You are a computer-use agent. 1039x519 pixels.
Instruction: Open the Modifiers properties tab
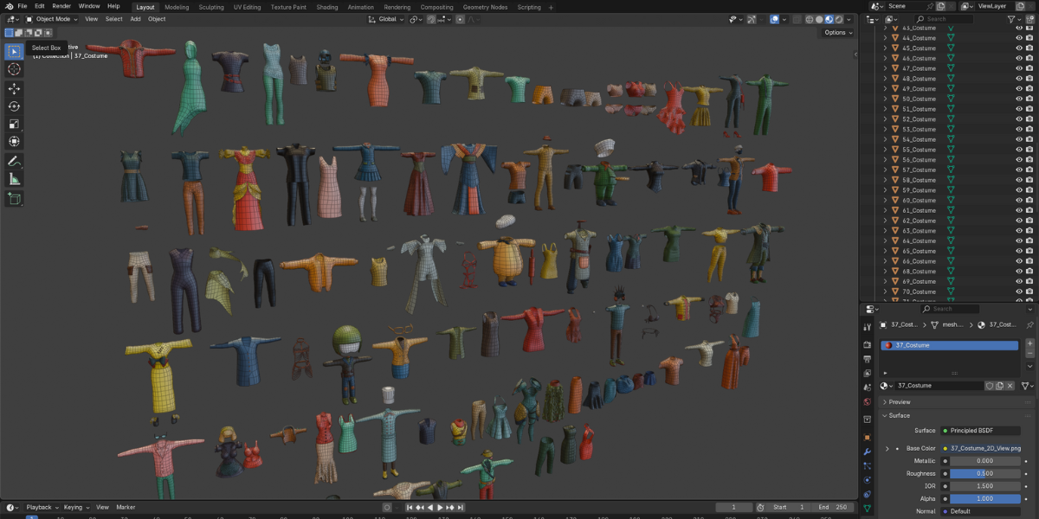867,452
